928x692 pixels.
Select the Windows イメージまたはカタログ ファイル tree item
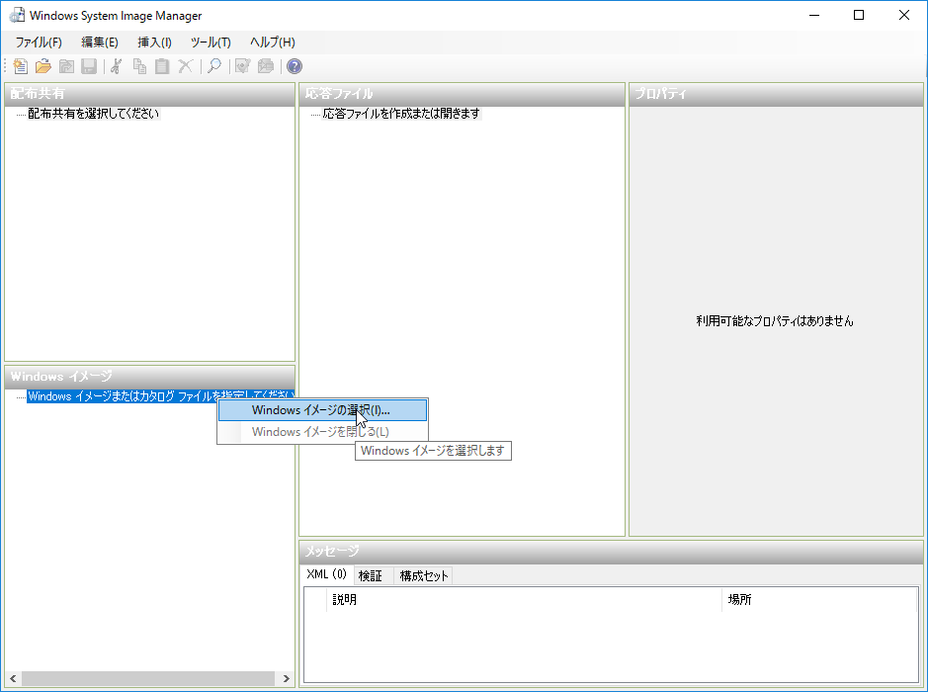click(160, 396)
